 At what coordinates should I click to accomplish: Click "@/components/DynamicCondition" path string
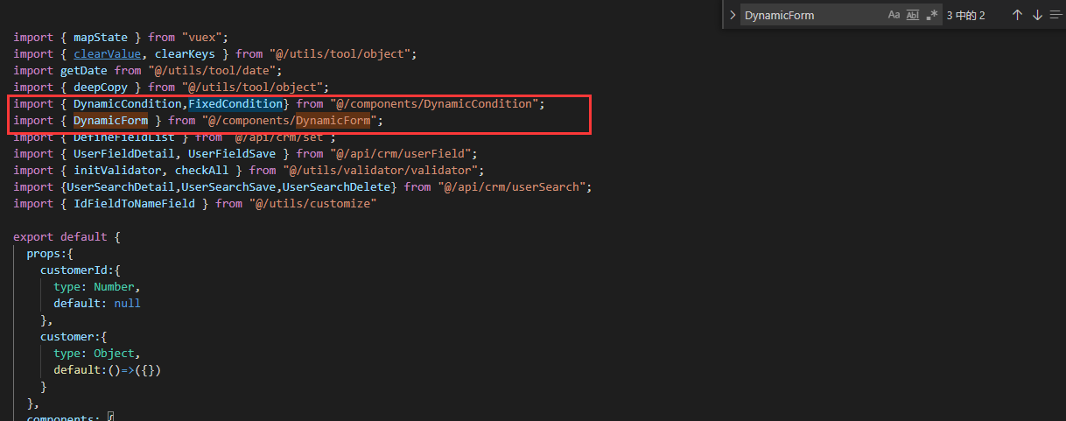pos(434,103)
